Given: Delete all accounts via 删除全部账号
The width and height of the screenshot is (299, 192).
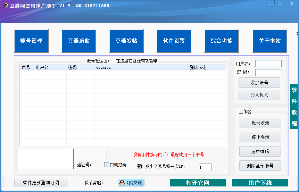Looking at the screenshot, I should (260, 166).
